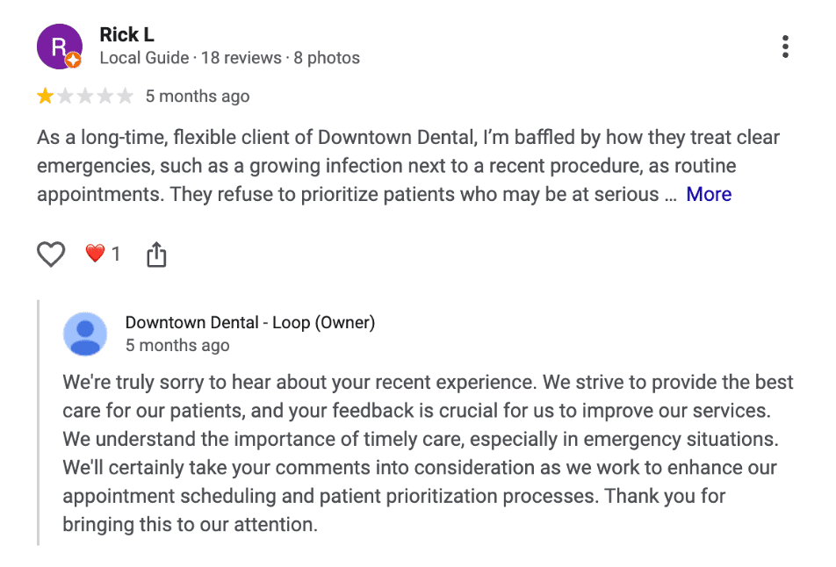
Task: Open Rick L reviewer name link
Action: coord(126,34)
